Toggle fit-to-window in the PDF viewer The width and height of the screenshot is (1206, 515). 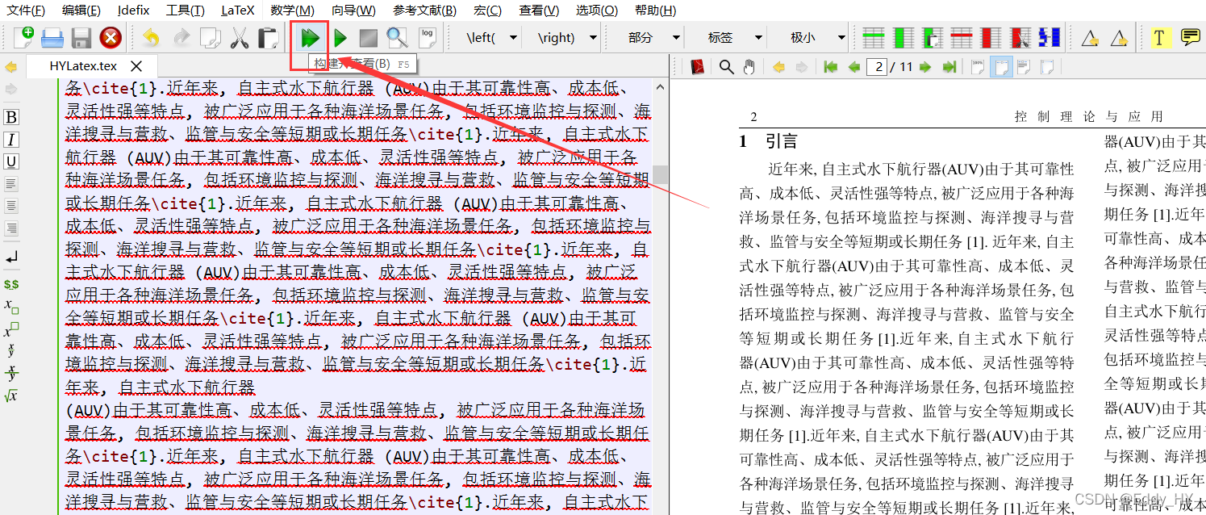point(1045,67)
